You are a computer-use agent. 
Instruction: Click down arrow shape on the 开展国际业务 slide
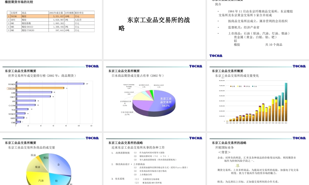[238, 166]
